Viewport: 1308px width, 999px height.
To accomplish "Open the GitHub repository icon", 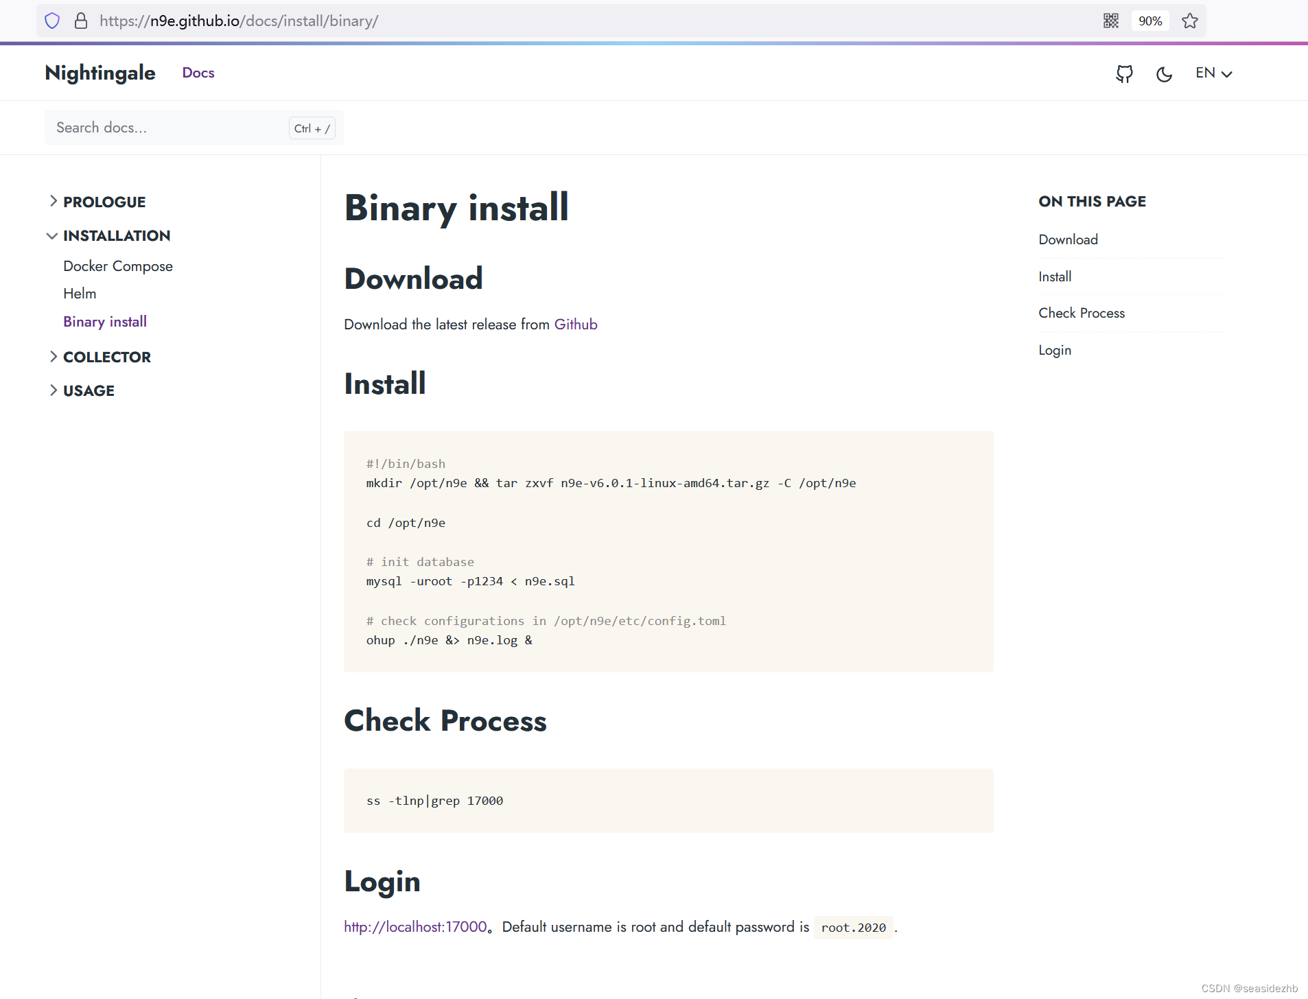I will (1124, 73).
